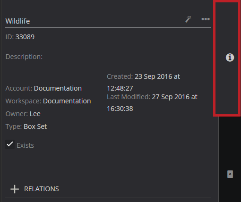Select the ID value 33089

(25, 37)
